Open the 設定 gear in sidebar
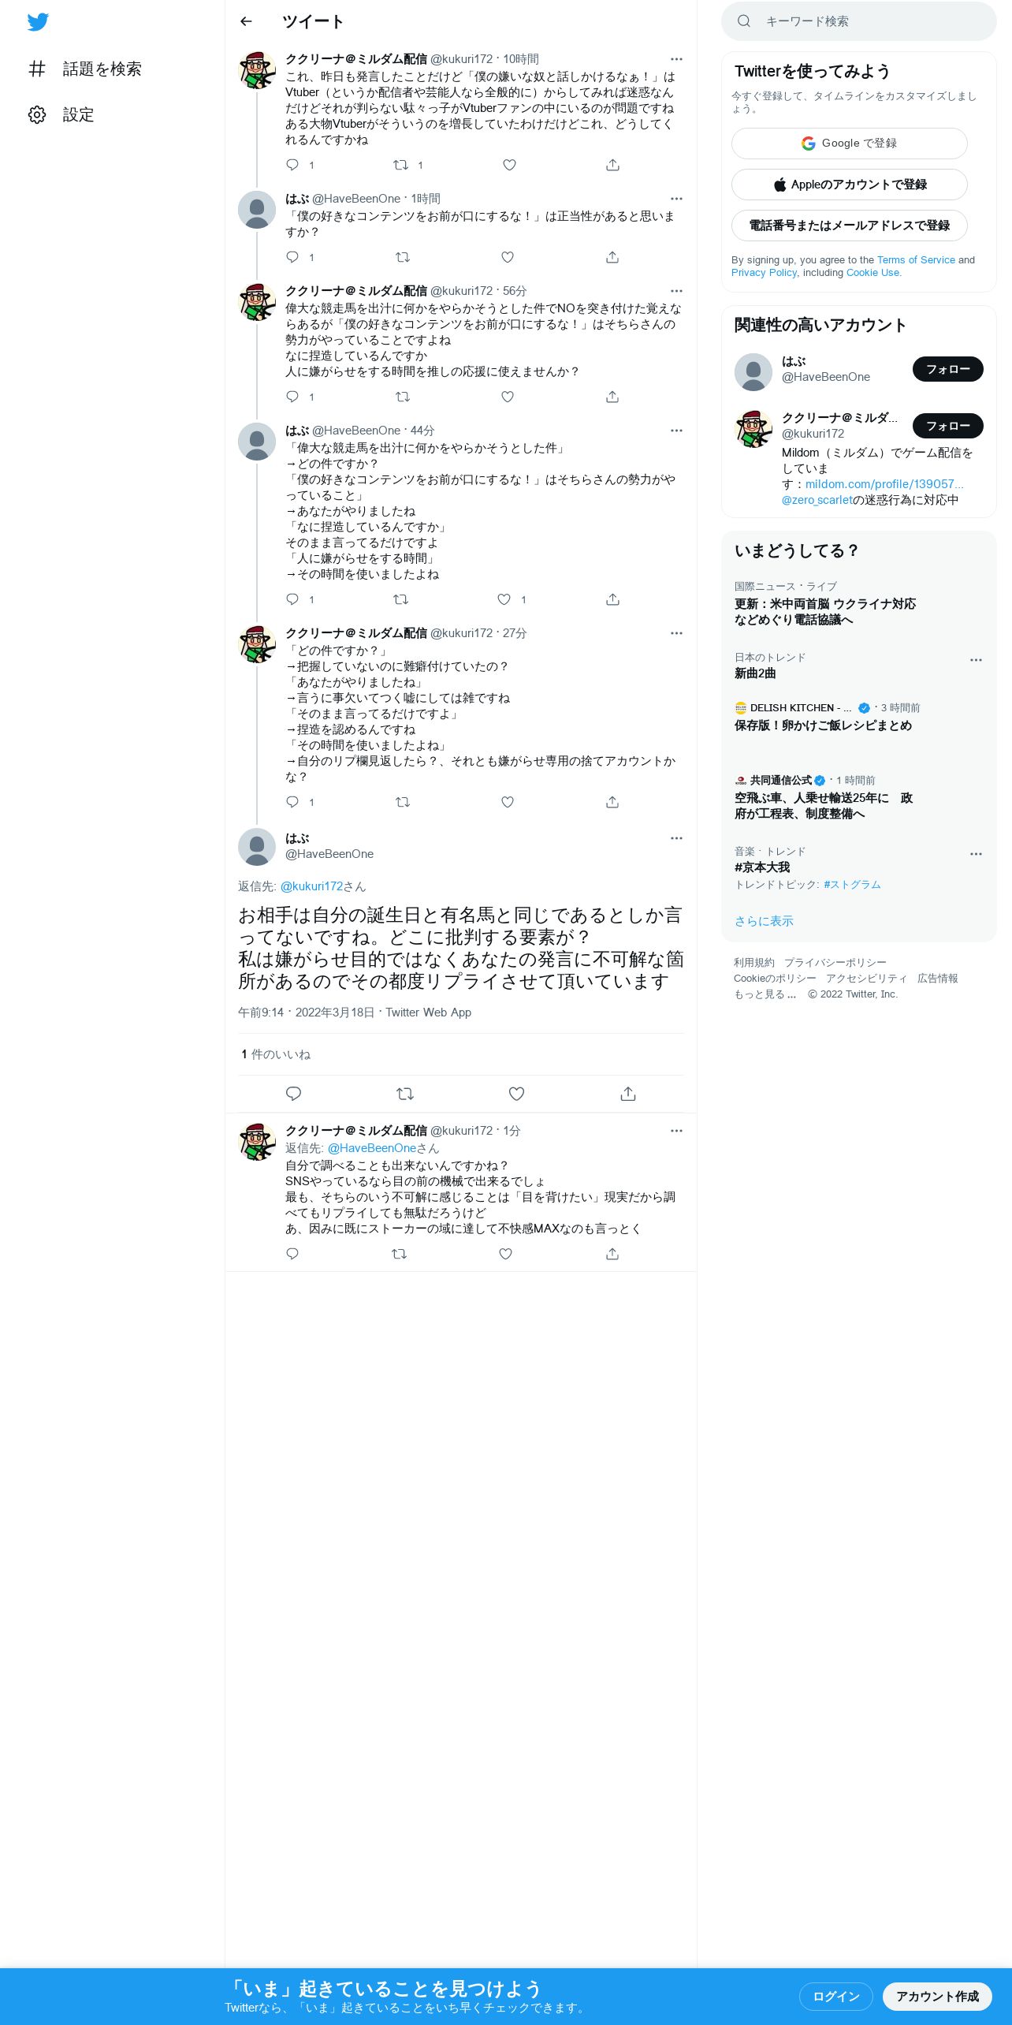This screenshot has width=1012, height=2025. 37,115
